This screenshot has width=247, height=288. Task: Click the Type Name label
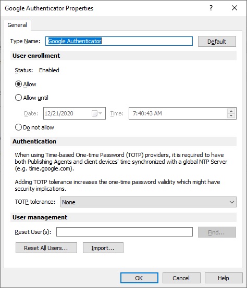(25, 41)
